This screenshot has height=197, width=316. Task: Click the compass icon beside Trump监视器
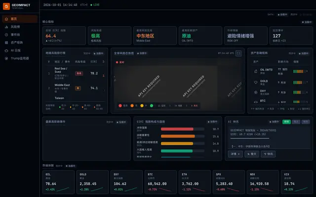pyautogui.click(x=6, y=59)
